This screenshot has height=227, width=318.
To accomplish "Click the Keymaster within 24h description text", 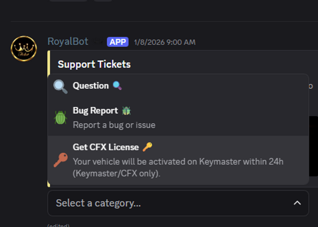I will click(x=178, y=168).
